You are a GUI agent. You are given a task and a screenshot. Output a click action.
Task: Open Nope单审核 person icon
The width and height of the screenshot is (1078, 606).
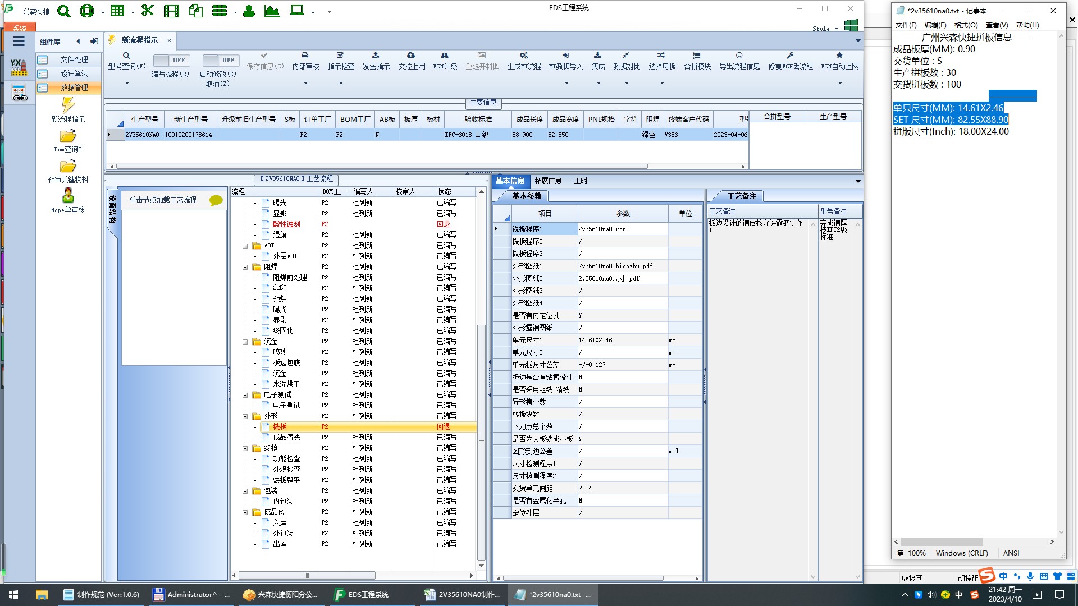coord(68,195)
